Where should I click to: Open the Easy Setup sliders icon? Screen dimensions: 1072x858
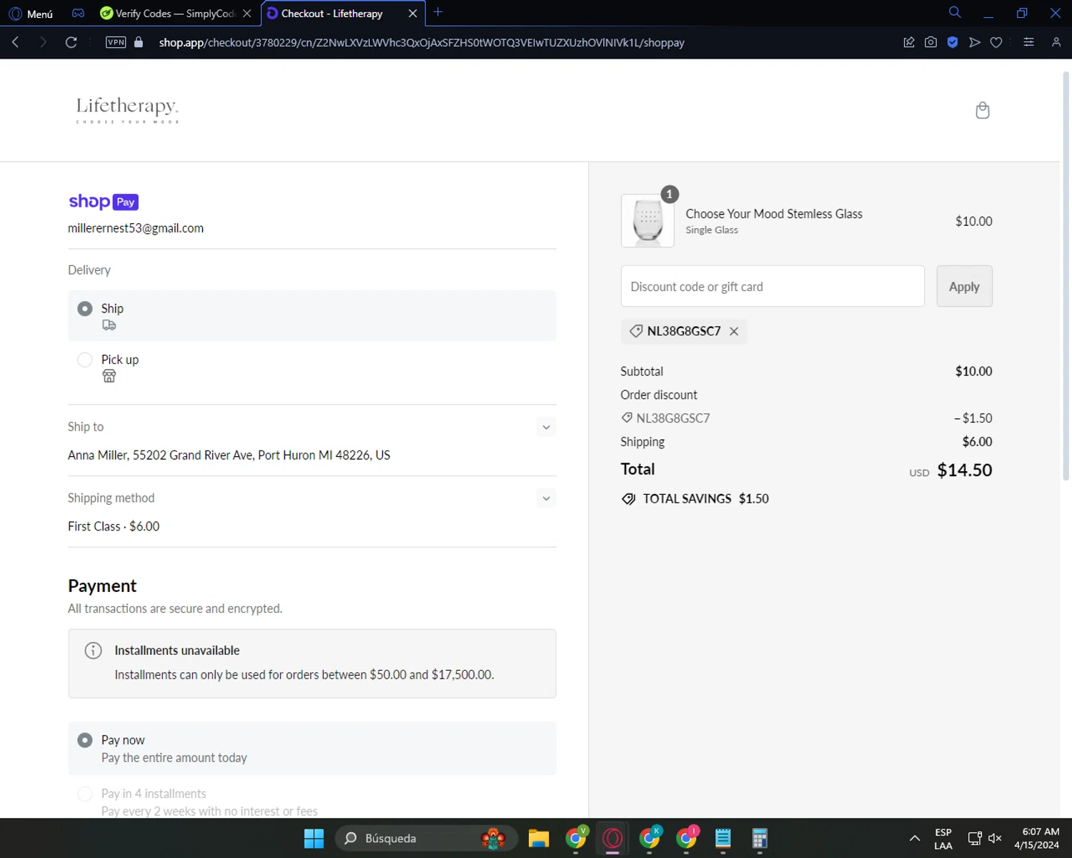click(x=1028, y=42)
